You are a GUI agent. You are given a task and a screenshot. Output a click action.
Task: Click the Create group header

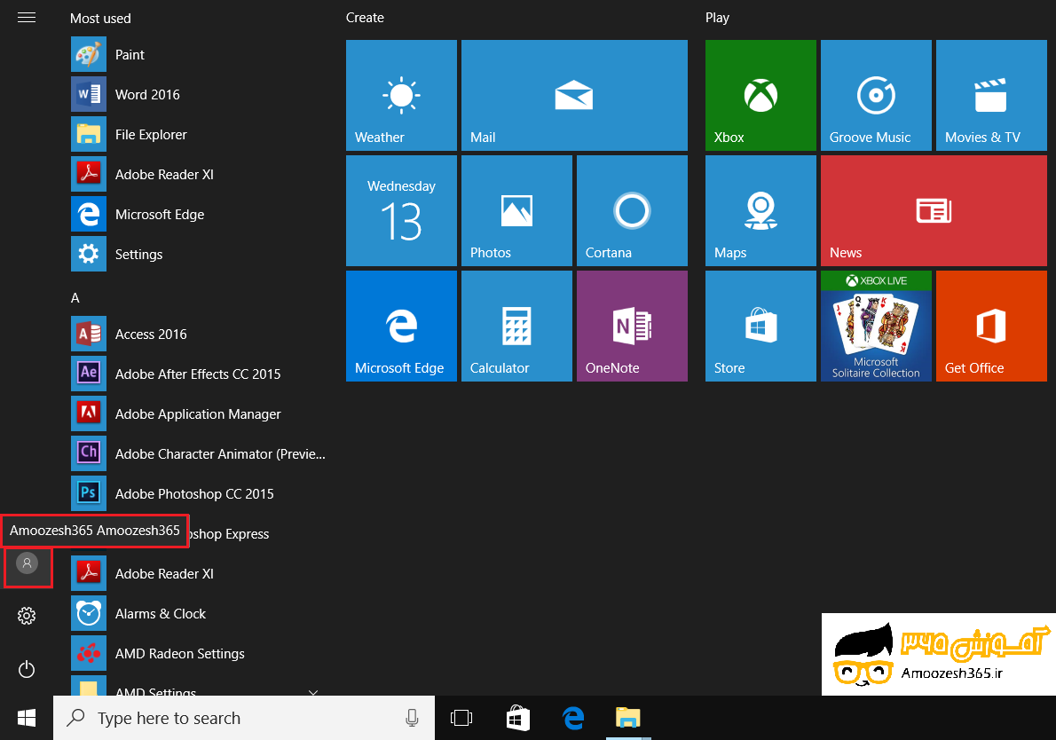365,18
